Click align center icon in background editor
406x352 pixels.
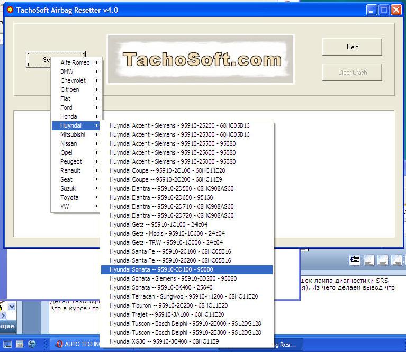[382, 260]
